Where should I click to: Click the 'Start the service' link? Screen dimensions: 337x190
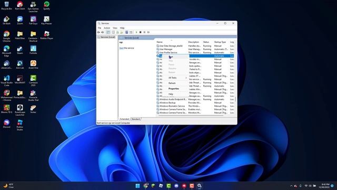coord(122,48)
